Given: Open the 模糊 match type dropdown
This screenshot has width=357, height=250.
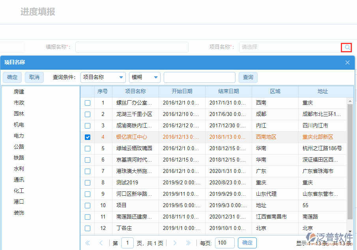Looking at the screenshot, I should click(145, 77).
